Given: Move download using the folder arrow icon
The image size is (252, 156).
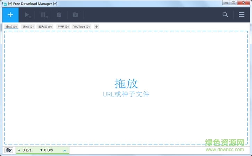Looking at the screenshot, I should [75, 15].
